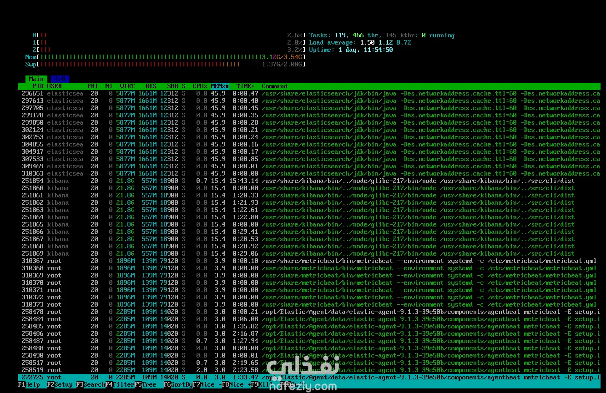Select elasticsearch process PID 304917
The width and height of the screenshot is (606, 393).
coord(309,151)
